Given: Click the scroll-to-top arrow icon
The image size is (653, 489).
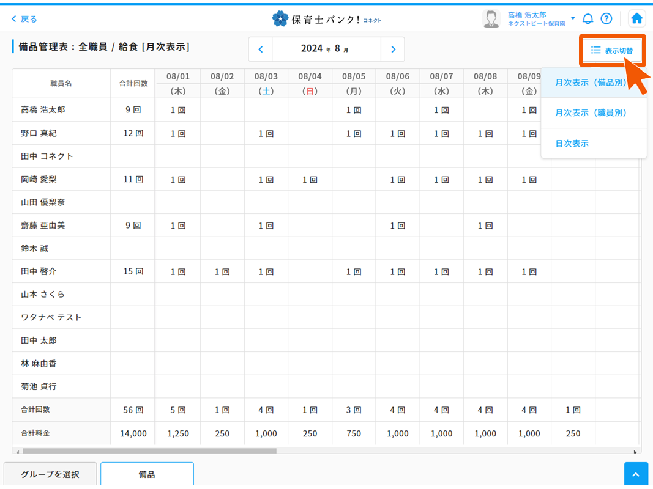Looking at the screenshot, I should pos(636,474).
